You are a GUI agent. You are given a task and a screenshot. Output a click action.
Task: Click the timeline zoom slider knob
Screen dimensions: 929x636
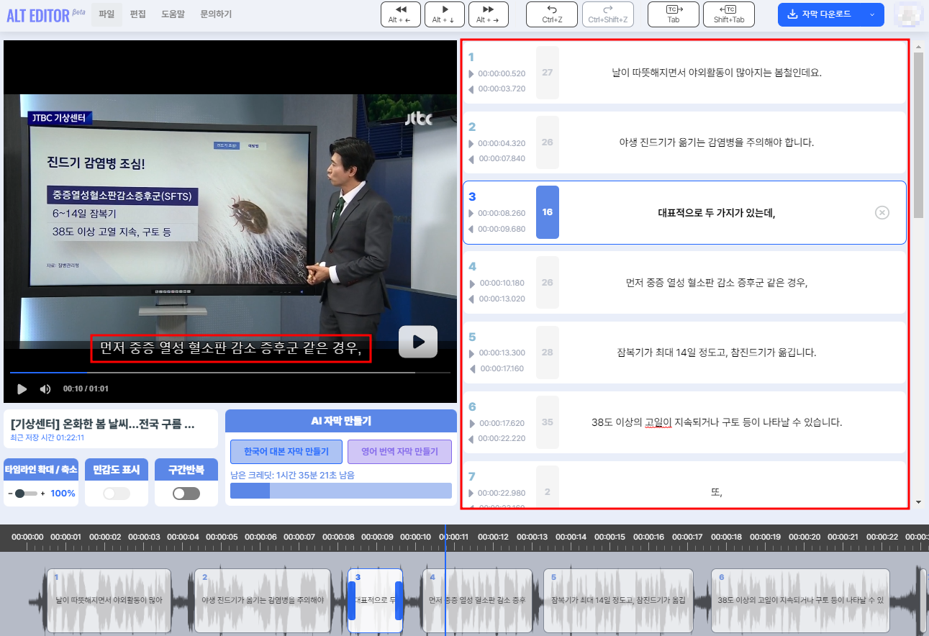click(20, 494)
